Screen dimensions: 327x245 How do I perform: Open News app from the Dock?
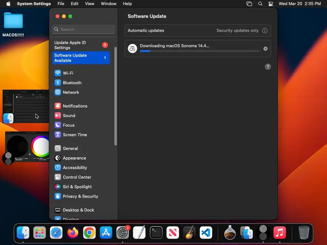click(x=173, y=233)
